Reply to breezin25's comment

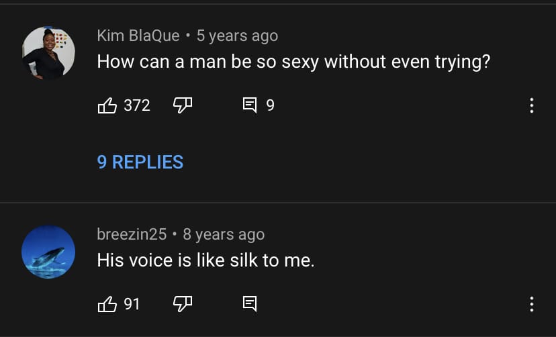pyautogui.click(x=250, y=304)
